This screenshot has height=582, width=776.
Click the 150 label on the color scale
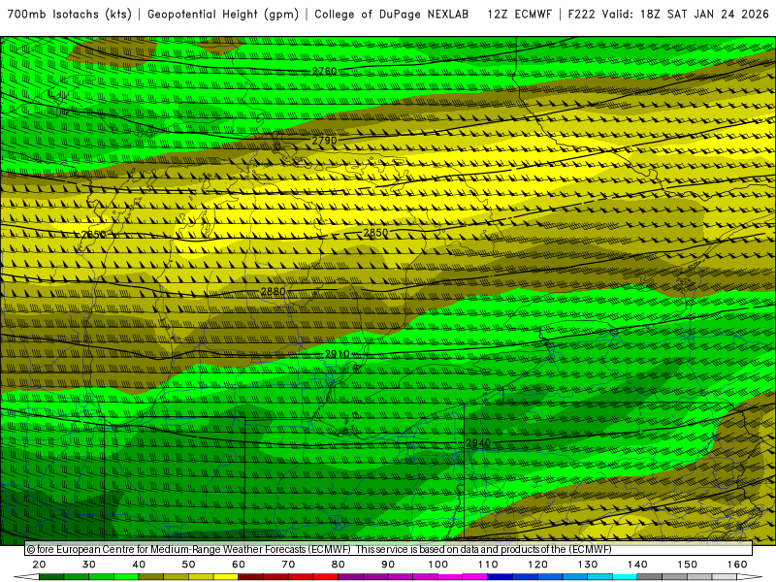tap(687, 565)
